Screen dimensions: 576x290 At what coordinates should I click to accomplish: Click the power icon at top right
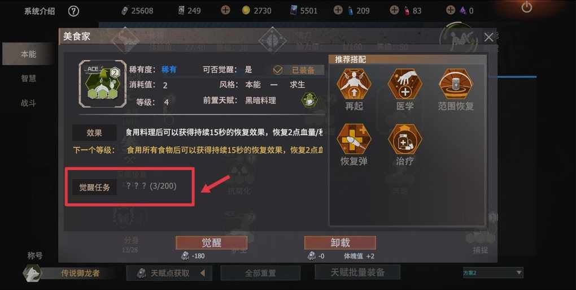527,7
